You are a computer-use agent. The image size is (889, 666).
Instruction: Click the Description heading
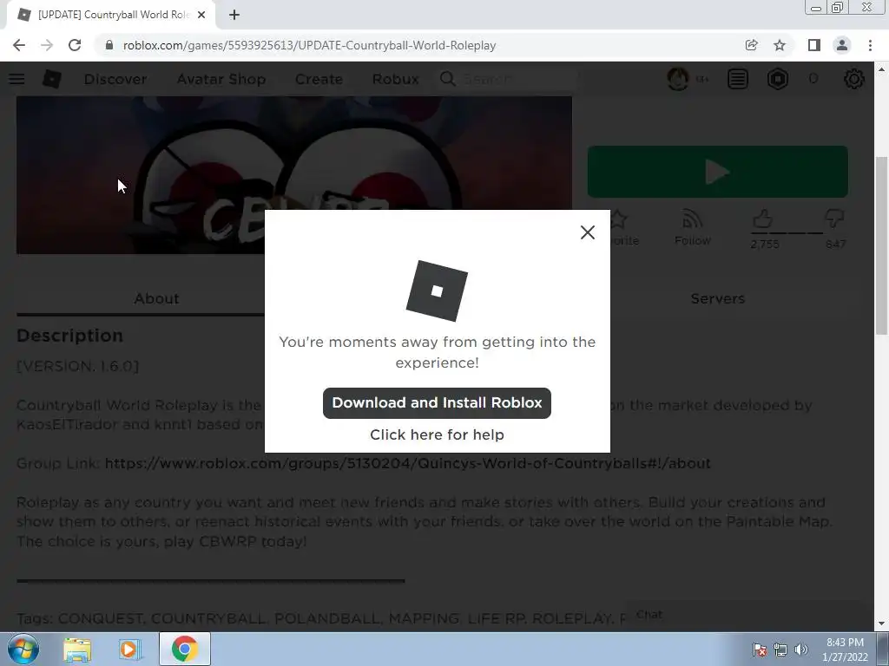coord(69,336)
